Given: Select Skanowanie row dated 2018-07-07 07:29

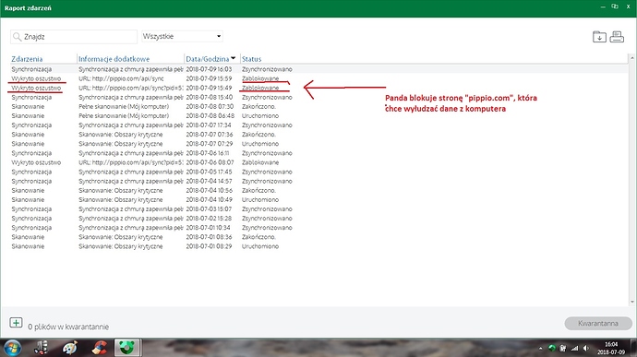Looking at the screenshot, I should (318, 144).
